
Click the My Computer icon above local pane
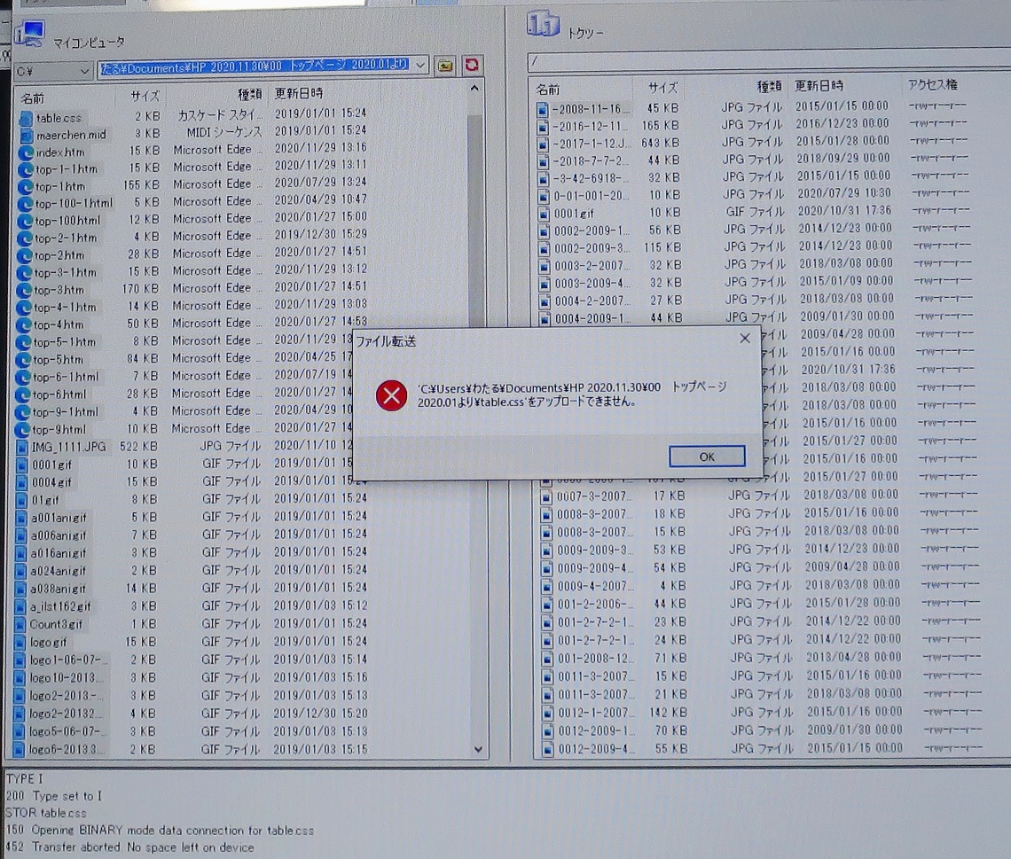pos(28,34)
